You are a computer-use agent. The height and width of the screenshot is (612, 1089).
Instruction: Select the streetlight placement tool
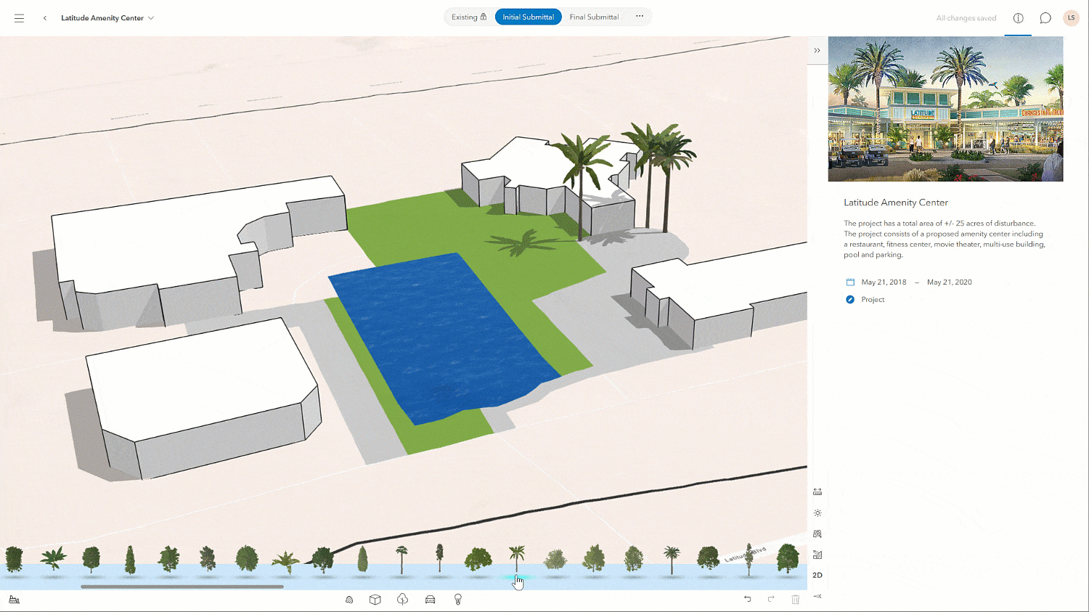pos(458,599)
